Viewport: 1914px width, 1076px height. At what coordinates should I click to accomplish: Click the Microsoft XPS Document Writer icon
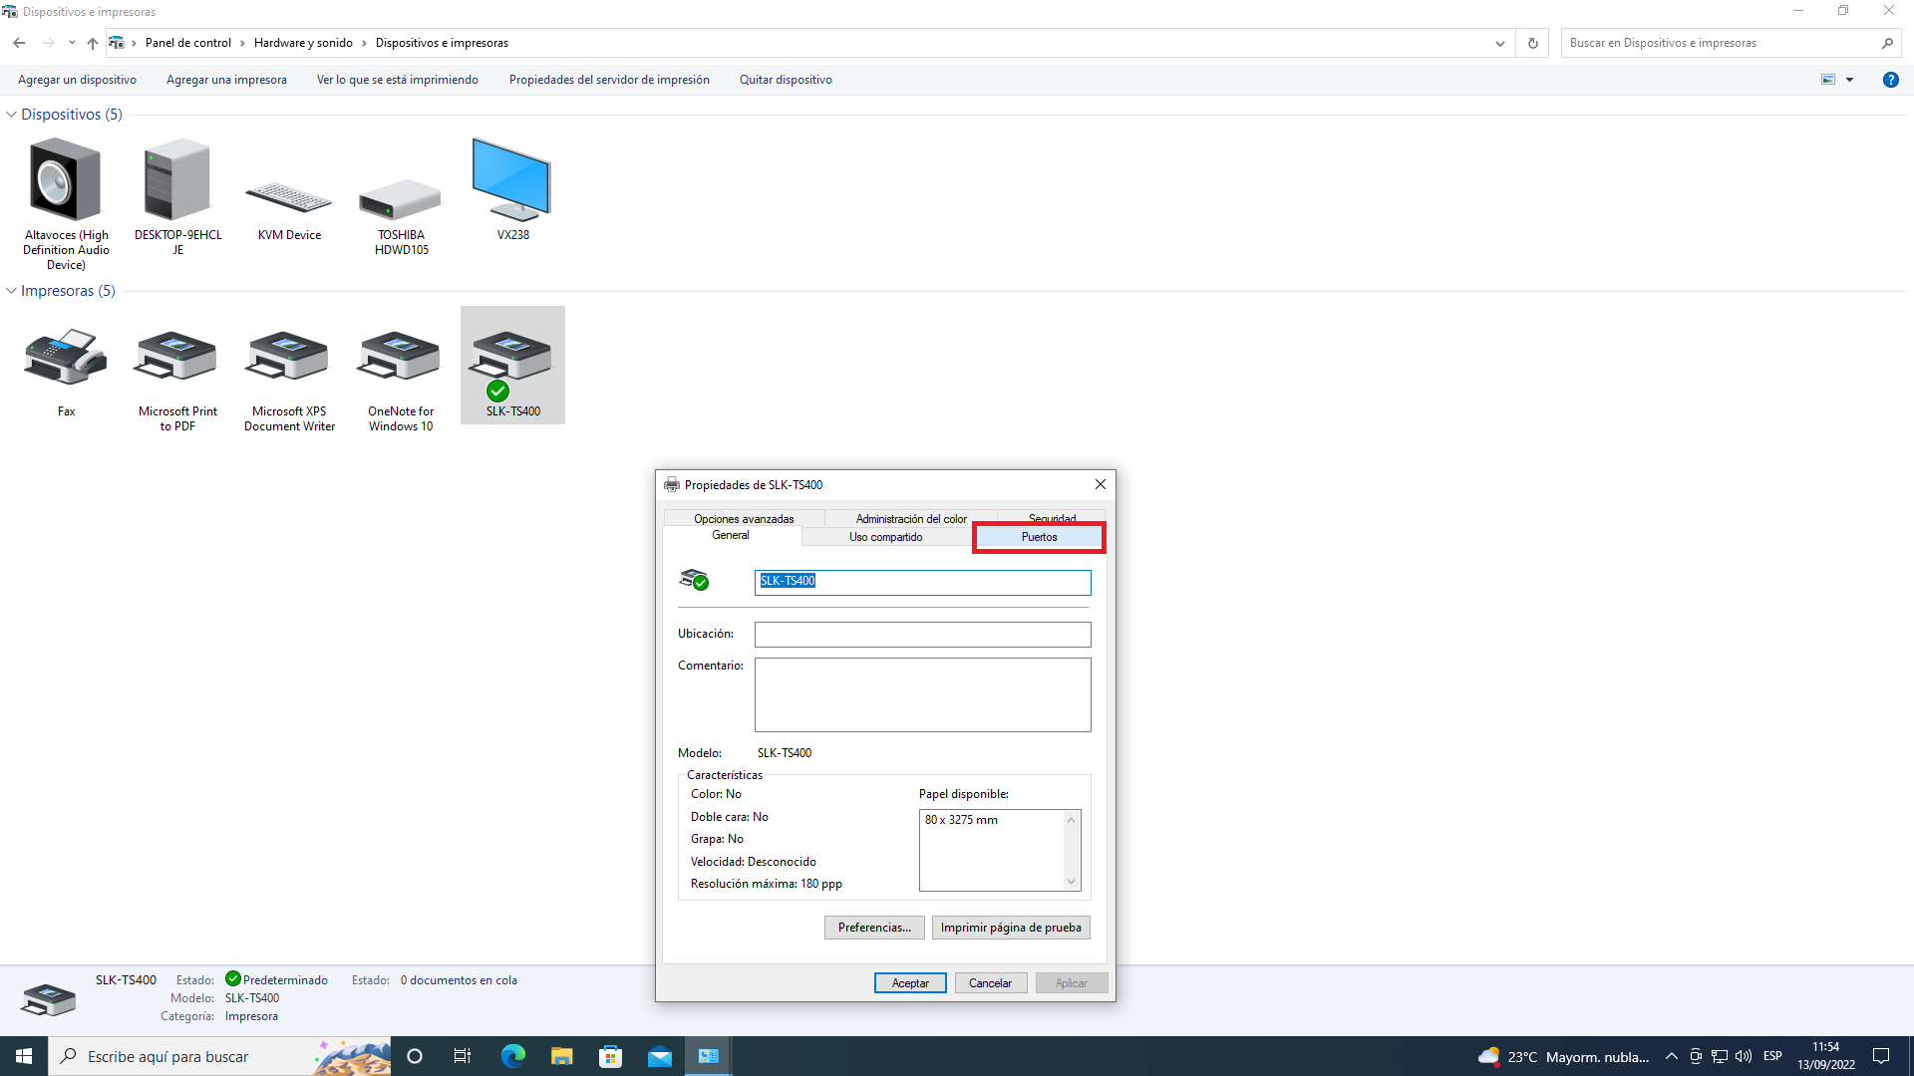(x=289, y=359)
